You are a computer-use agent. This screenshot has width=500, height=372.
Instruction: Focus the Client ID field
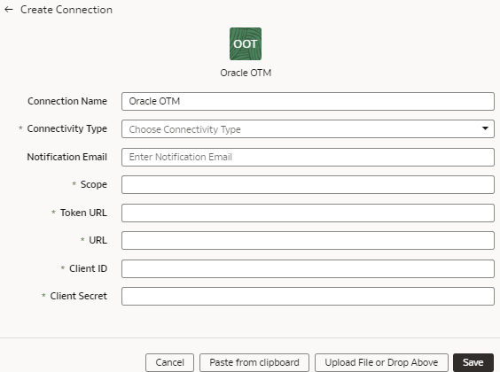(x=308, y=268)
